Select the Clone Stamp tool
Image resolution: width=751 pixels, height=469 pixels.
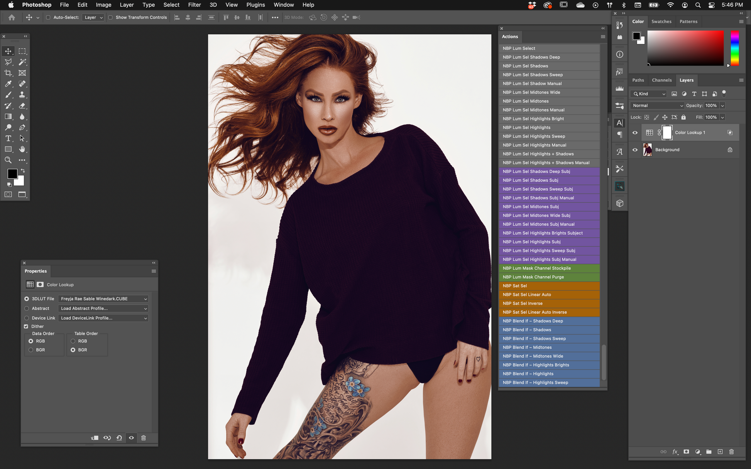coord(22,94)
